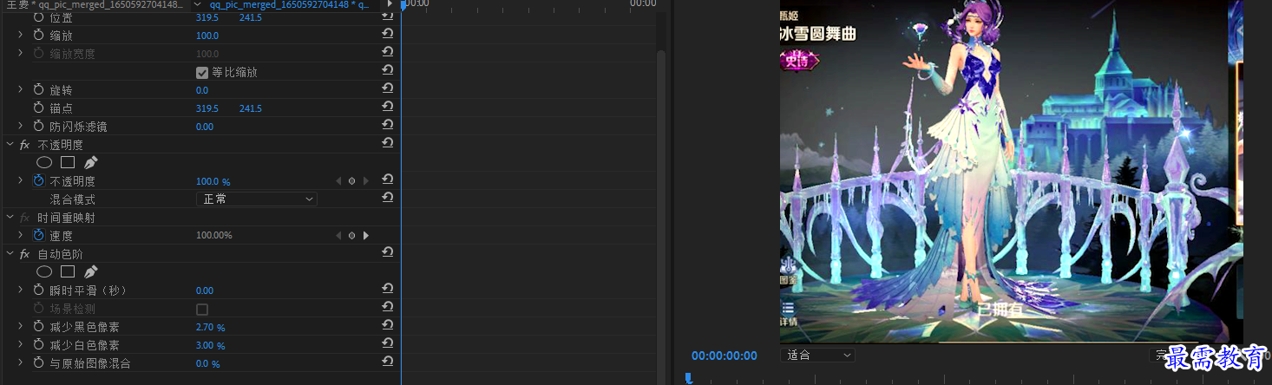Screen dimensions: 1272x385
Task: Reset the 不透明度 100.0 % parameter
Action: (388, 180)
